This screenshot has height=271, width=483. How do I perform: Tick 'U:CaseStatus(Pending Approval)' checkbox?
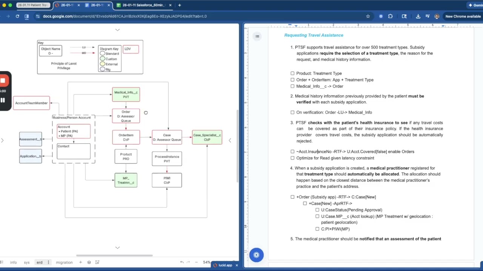(x=317, y=210)
